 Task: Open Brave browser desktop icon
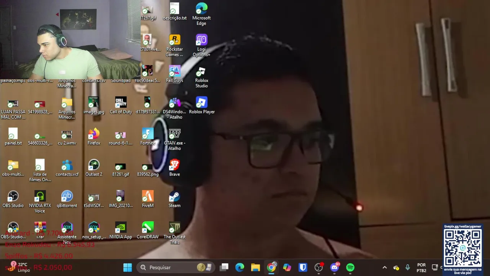click(175, 168)
